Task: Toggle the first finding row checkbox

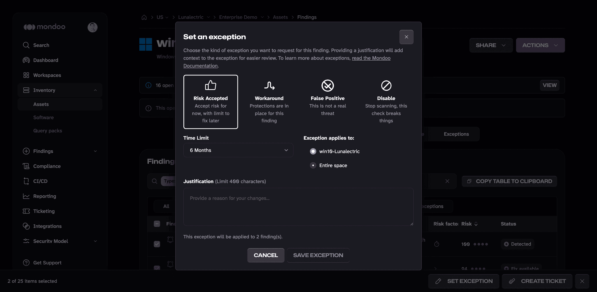Action: pyautogui.click(x=157, y=244)
